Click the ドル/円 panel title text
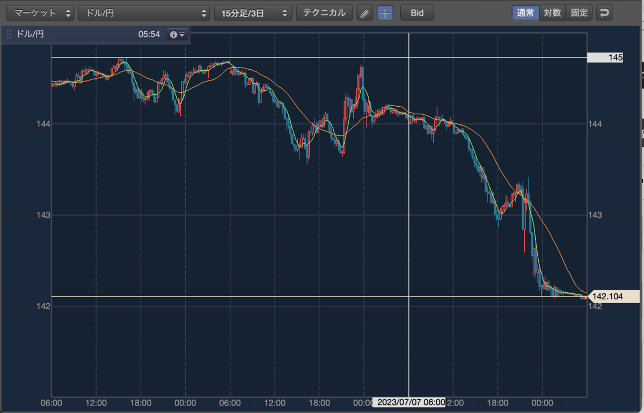644x413 pixels. tap(31, 34)
